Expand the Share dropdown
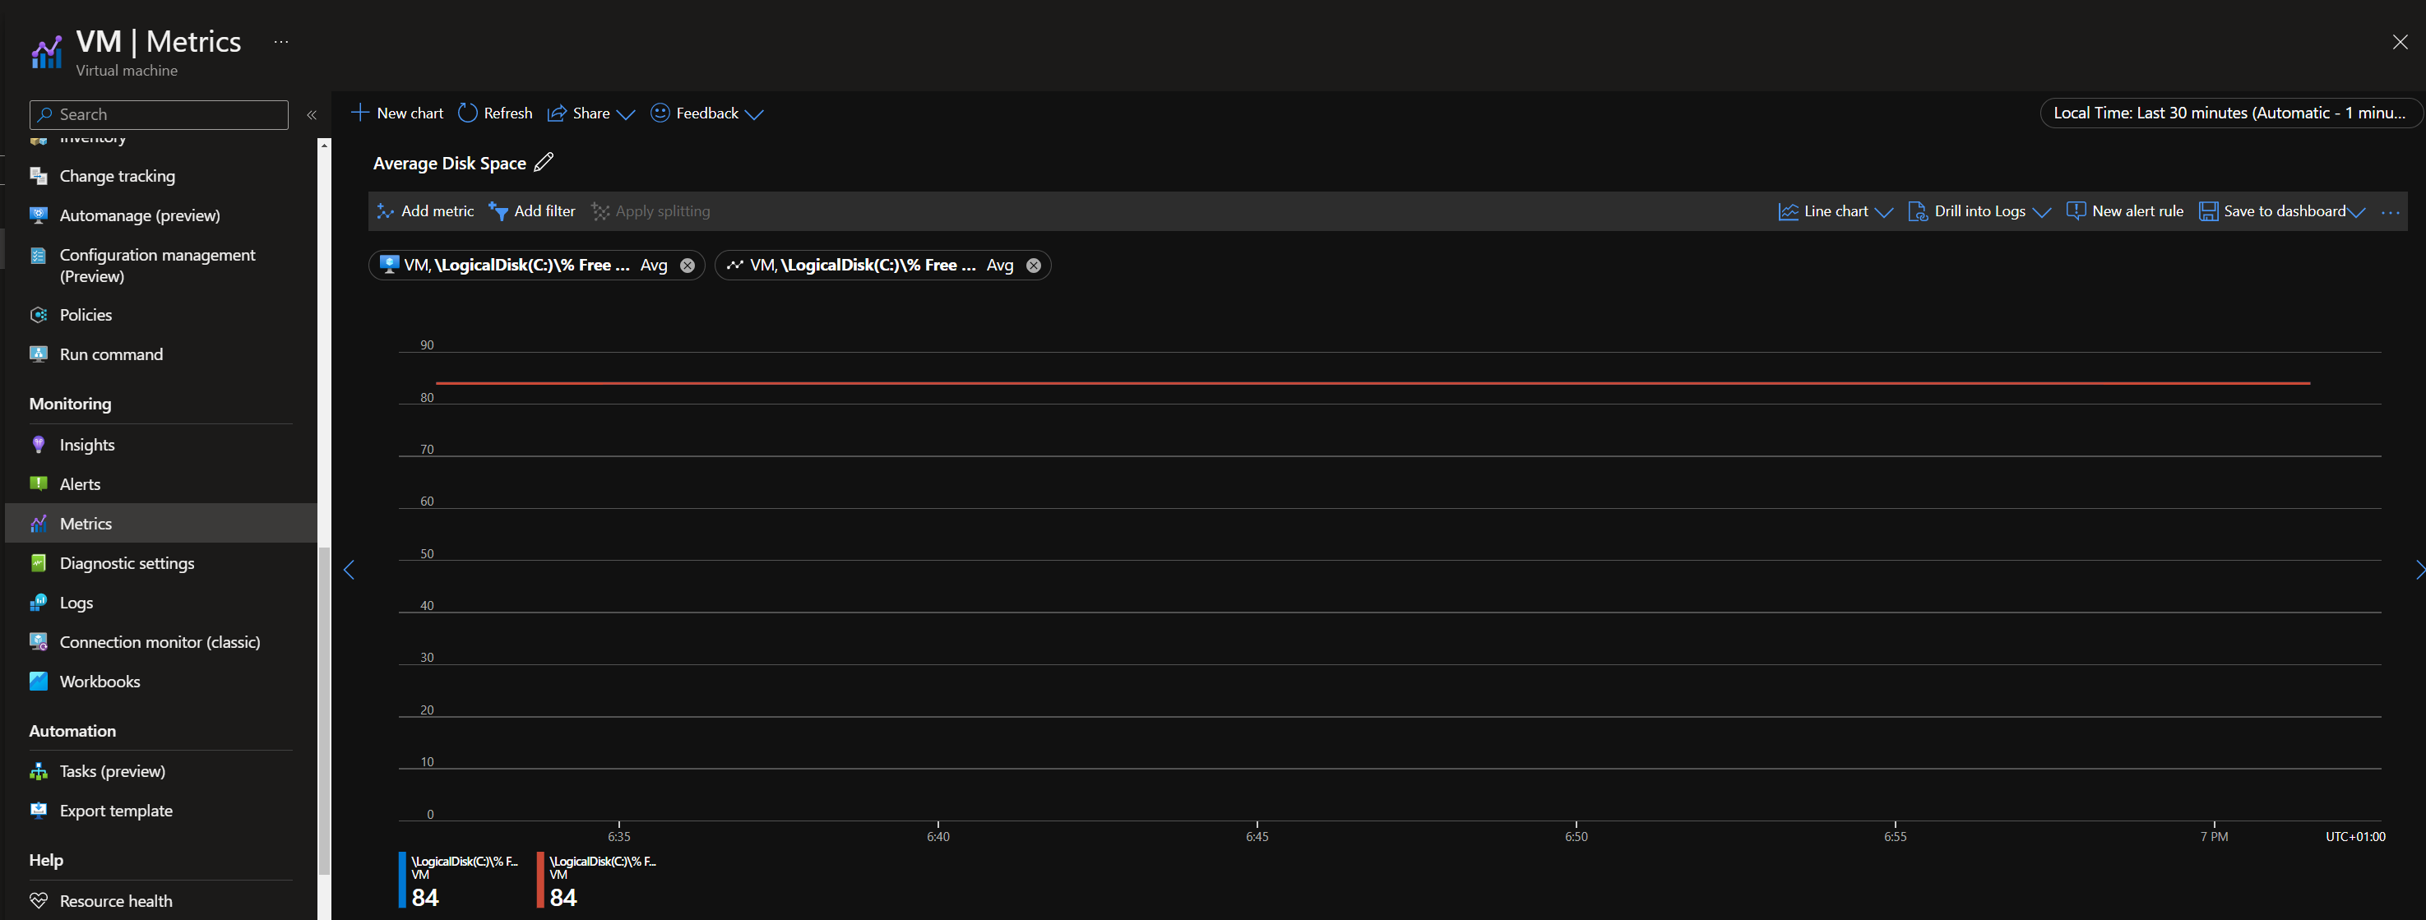The width and height of the screenshot is (2426, 920). click(x=627, y=114)
